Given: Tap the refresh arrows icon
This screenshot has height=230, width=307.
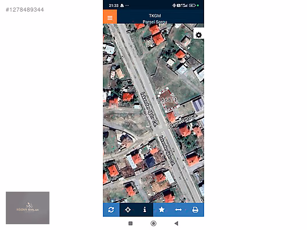Looking at the screenshot, I should [111, 210].
